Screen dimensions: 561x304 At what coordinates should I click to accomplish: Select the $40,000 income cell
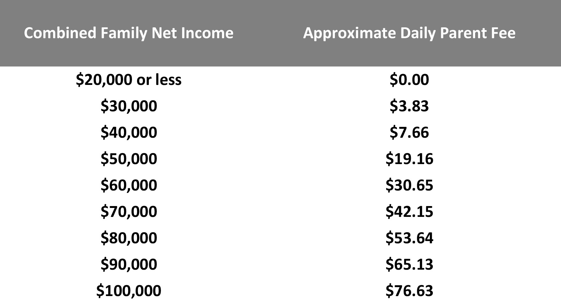129,132
